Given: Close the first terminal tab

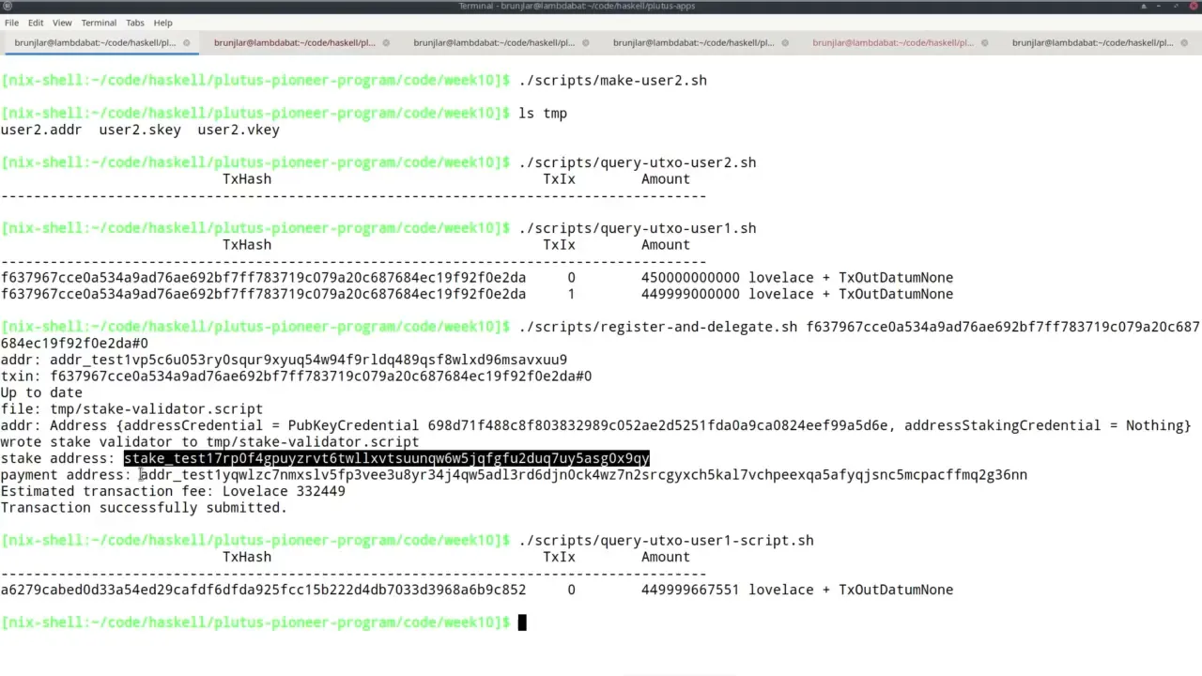Looking at the screenshot, I should point(186,42).
